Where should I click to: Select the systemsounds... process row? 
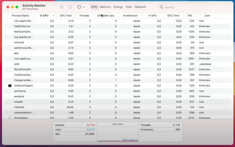point(117,48)
